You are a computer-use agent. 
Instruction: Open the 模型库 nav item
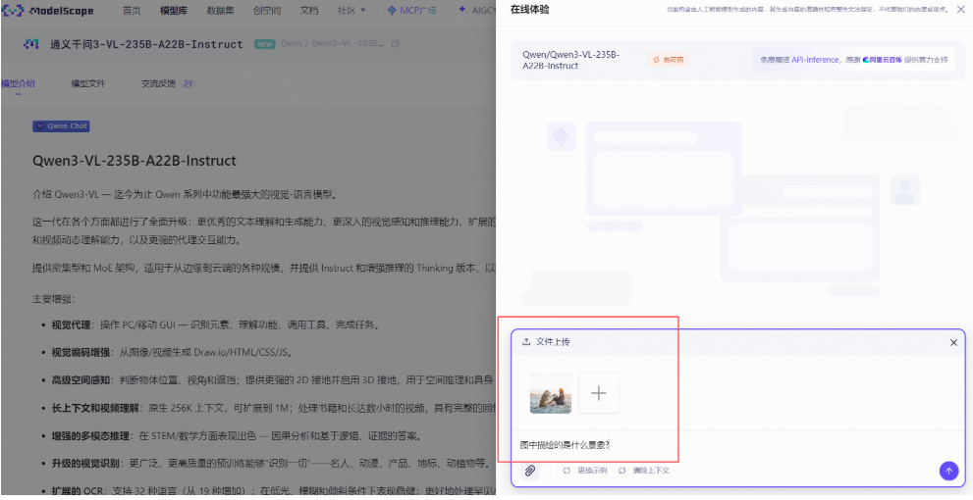[x=173, y=11]
